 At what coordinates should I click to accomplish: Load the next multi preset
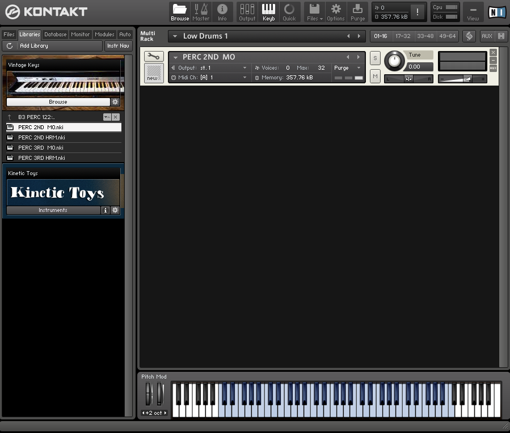[x=359, y=36]
